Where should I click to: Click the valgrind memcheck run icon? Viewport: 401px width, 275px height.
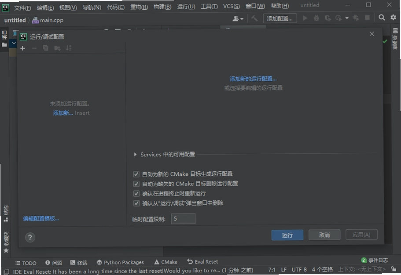(x=356, y=18)
